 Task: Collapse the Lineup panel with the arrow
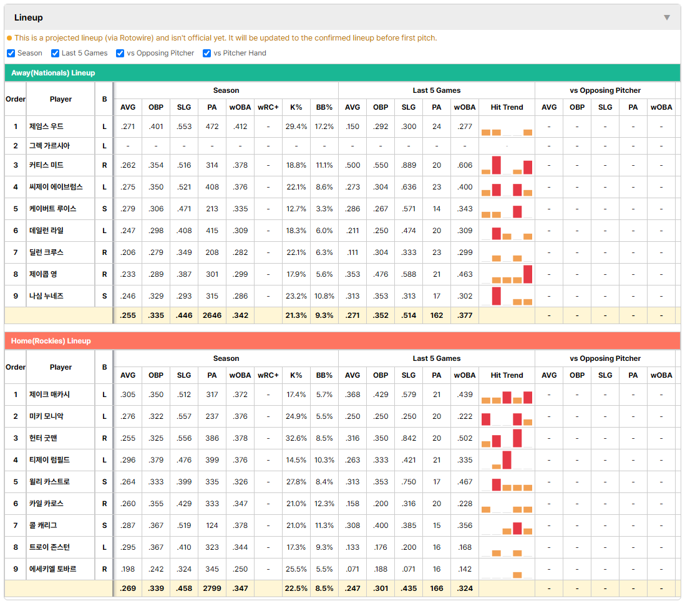(667, 17)
